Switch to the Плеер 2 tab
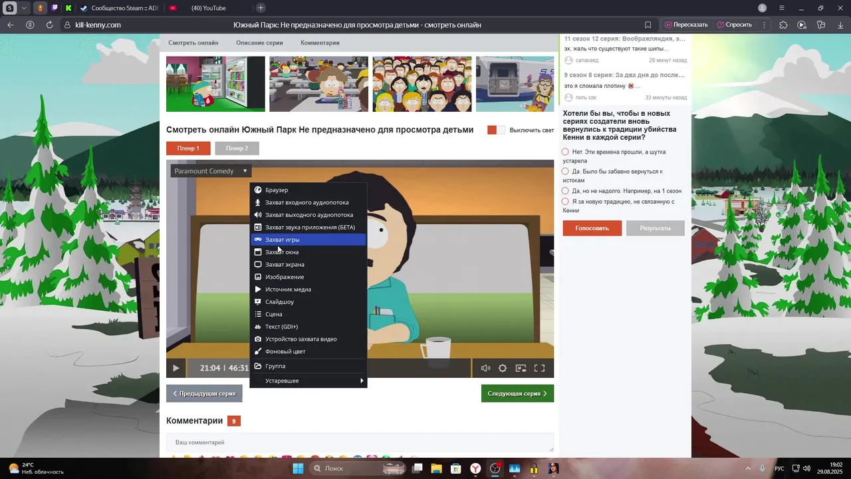This screenshot has width=851, height=479. (x=237, y=148)
